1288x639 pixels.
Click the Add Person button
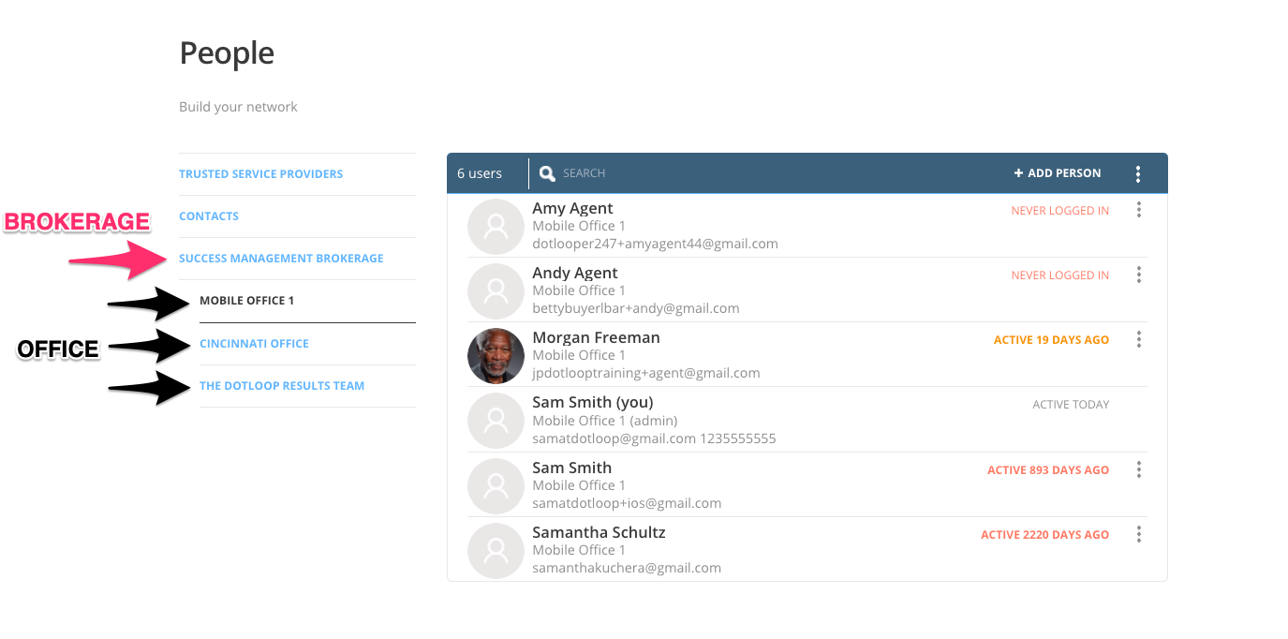[1058, 173]
